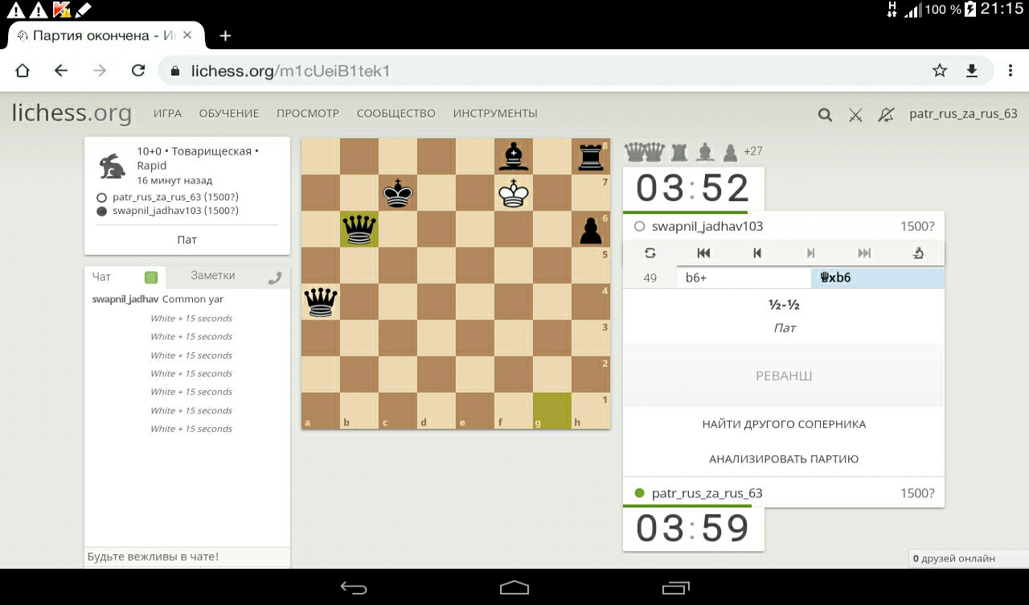
Task: Open the notifications bell icon
Action: pos(886,115)
